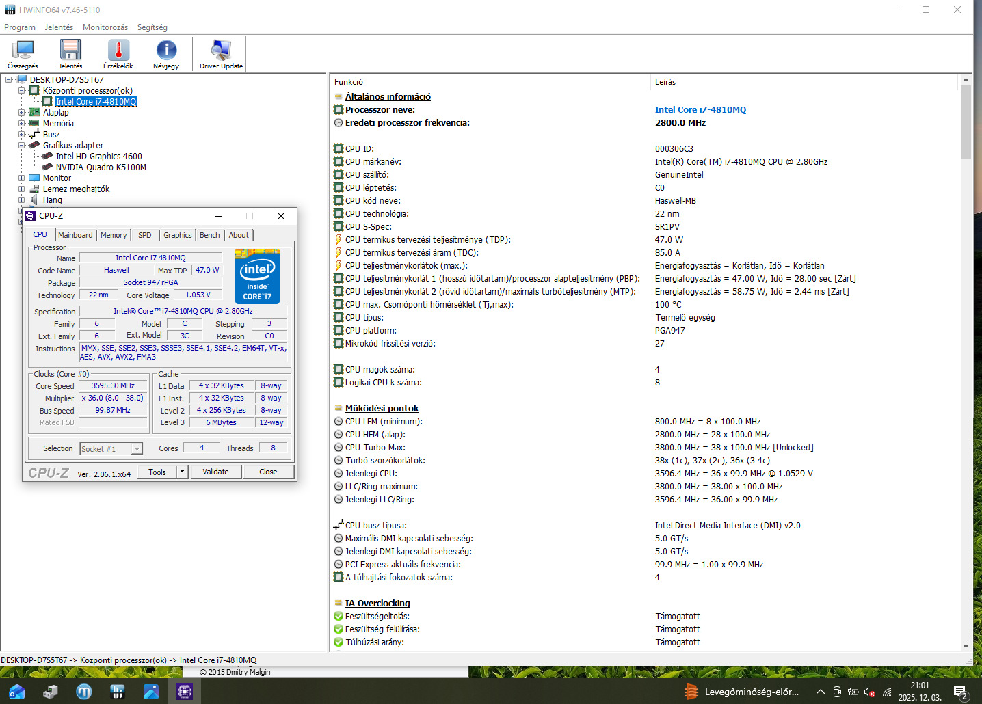Switch to the About tab in CPU-Z
This screenshot has height=704, width=982.
tap(239, 235)
